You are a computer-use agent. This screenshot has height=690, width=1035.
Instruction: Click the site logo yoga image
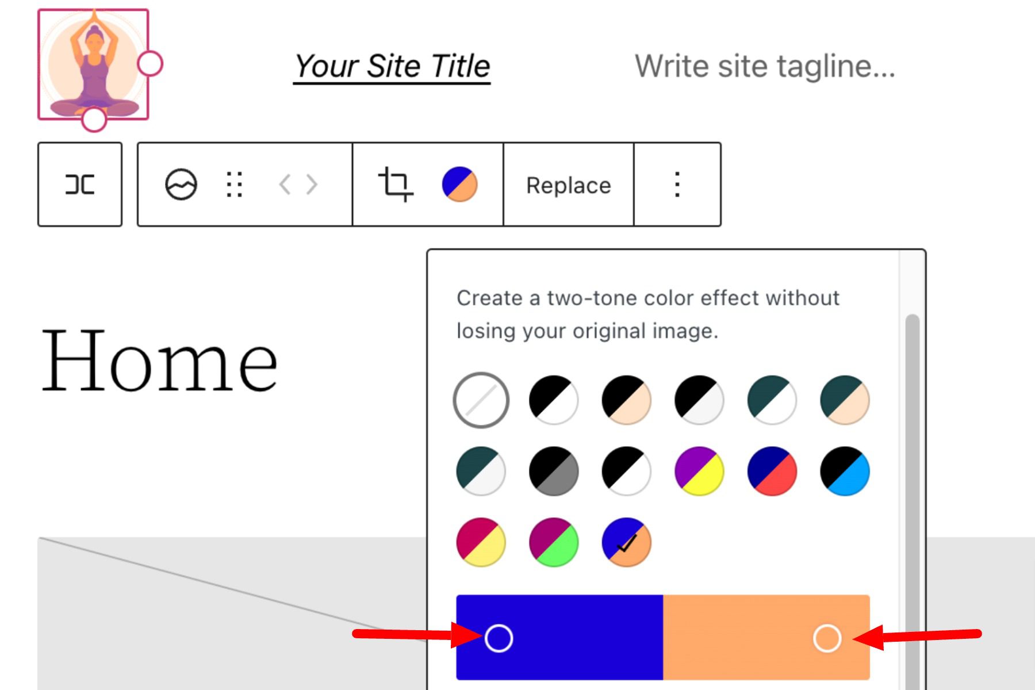(94, 66)
